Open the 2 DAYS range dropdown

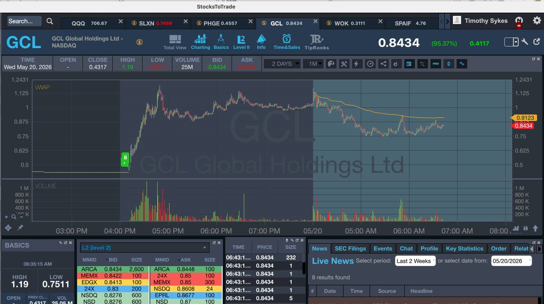tap(282, 64)
